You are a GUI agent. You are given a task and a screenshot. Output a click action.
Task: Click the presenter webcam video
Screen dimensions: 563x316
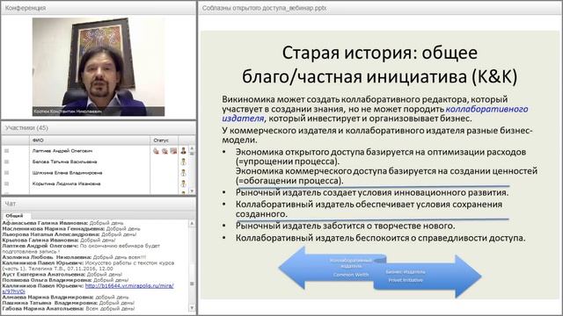coord(99,67)
